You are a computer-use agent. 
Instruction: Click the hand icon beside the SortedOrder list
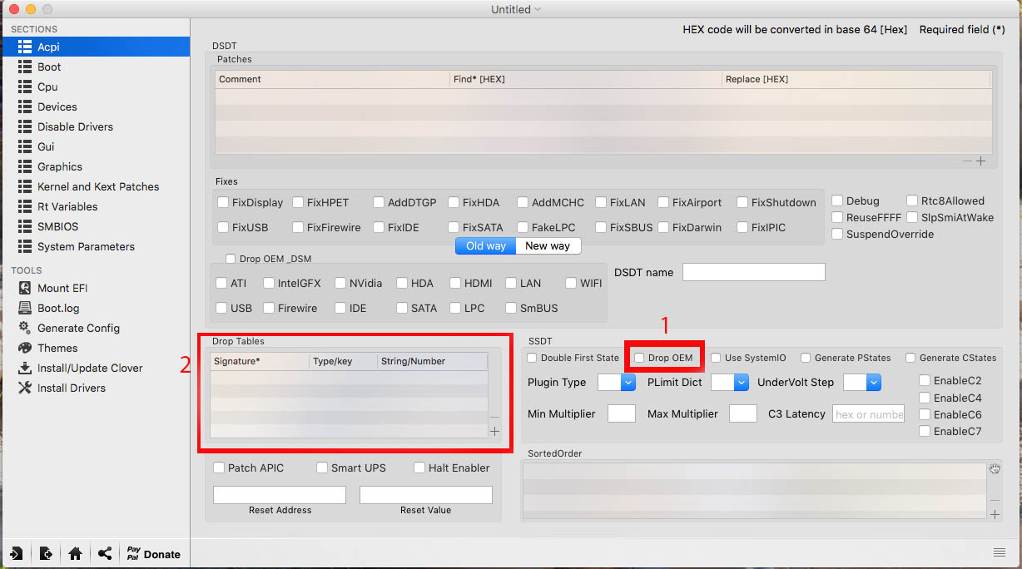coord(995,469)
